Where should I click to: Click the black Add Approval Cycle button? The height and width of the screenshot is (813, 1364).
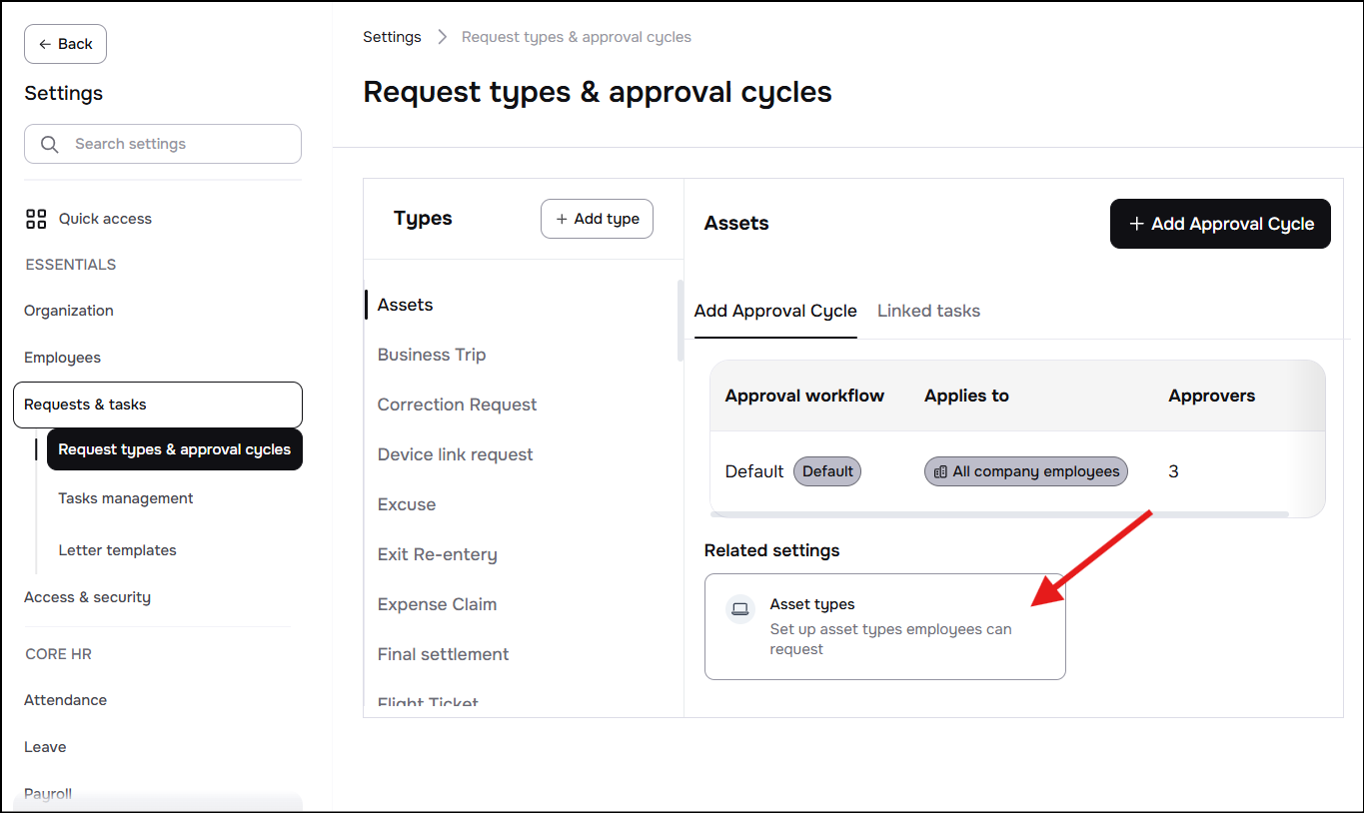(1220, 224)
